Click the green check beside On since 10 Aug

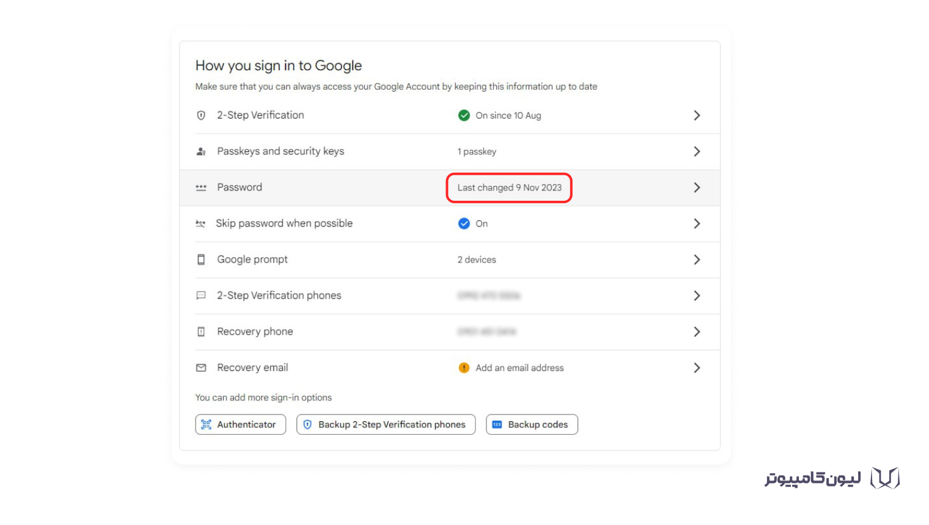[x=464, y=115]
